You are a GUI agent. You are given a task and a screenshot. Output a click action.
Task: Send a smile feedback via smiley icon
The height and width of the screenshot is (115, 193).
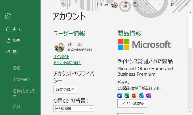(x=126, y=5)
